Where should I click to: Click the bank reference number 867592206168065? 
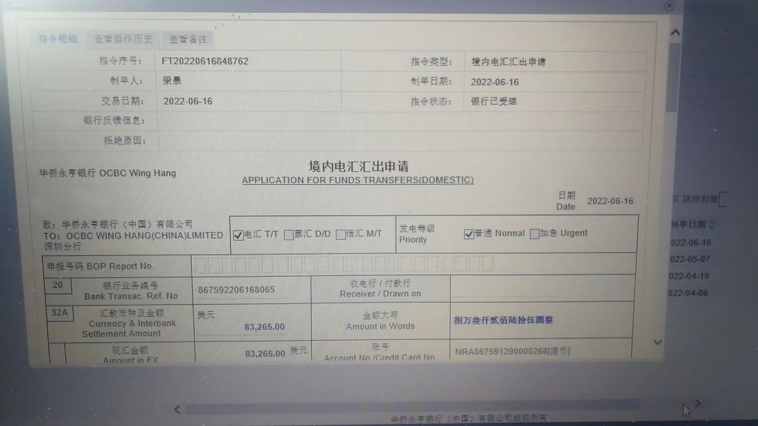236,290
